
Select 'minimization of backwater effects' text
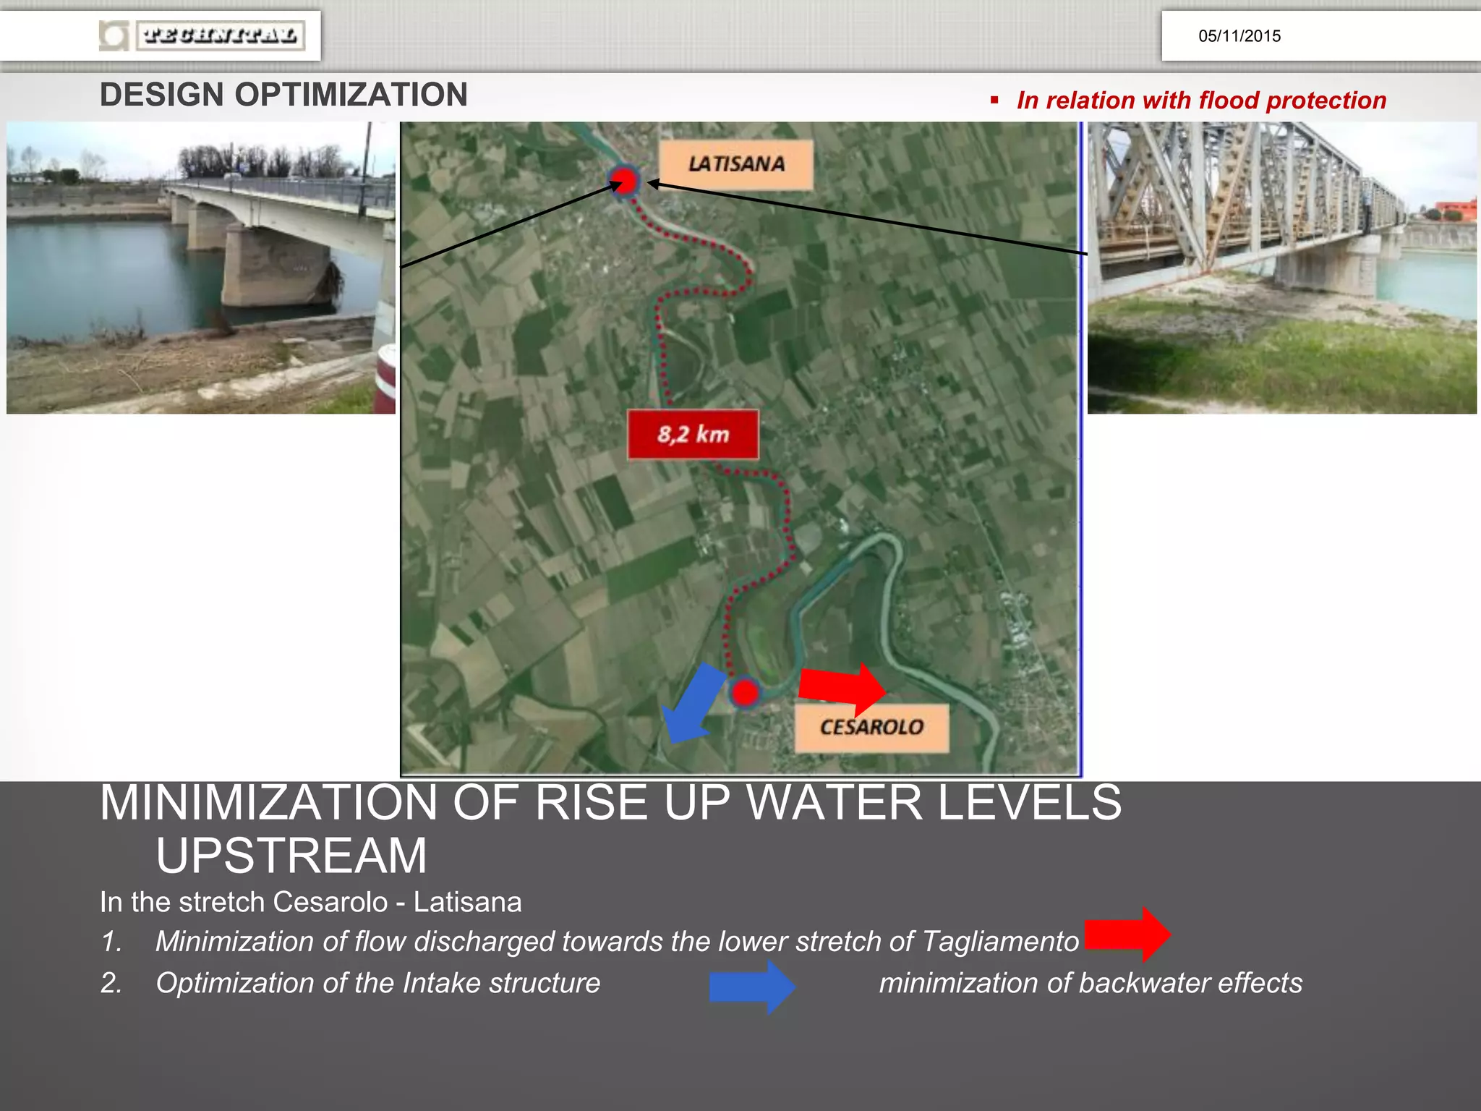tap(1091, 983)
